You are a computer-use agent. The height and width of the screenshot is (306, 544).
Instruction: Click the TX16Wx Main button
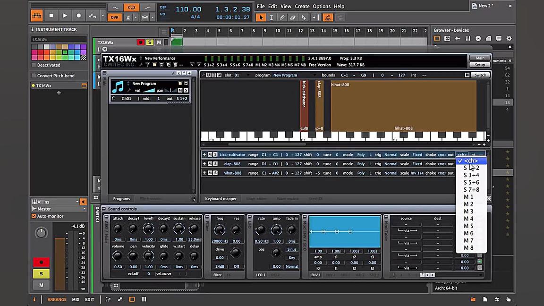click(480, 58)
